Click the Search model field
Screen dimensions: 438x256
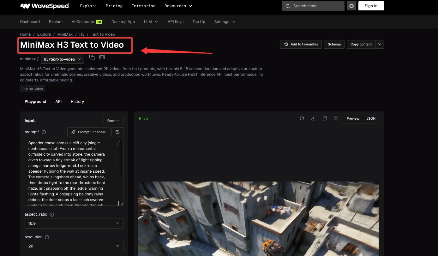[313, 6]
